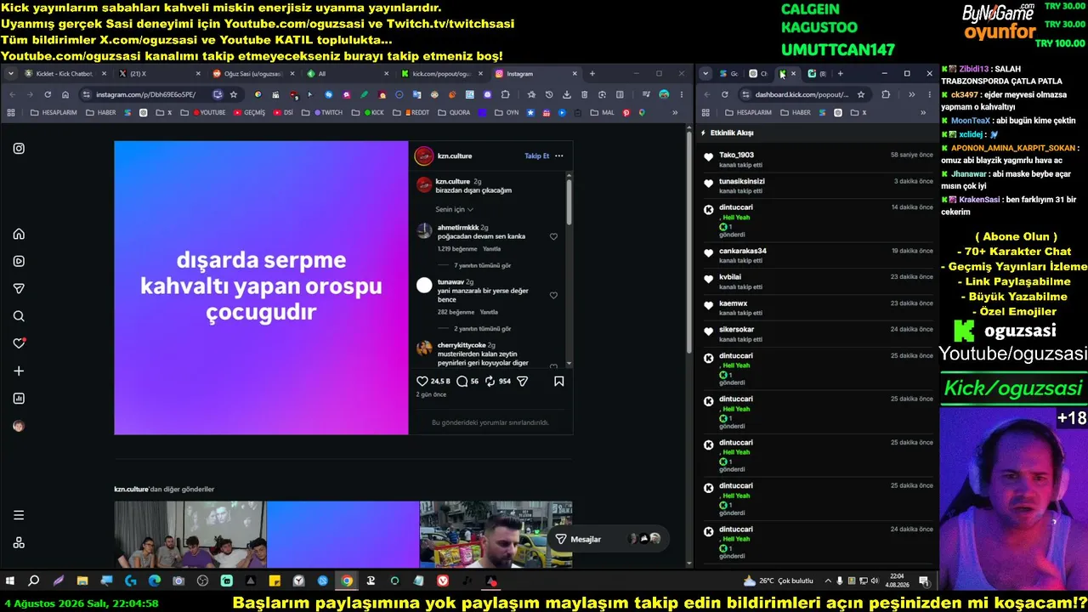The image size is (1088, 612).
Task: Open the related post thumbnail with the taxi
Action: point(496,534)
